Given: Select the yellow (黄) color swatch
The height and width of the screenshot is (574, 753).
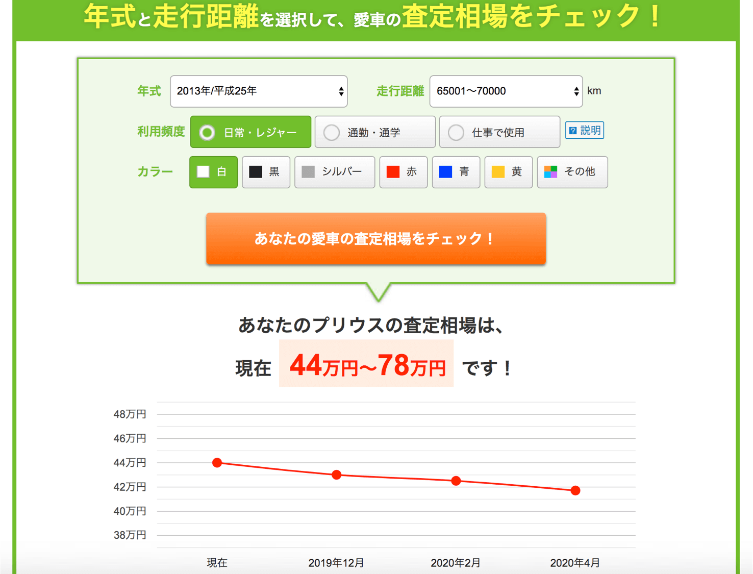Looking at the screenshot, I should (x=508, y=172).
